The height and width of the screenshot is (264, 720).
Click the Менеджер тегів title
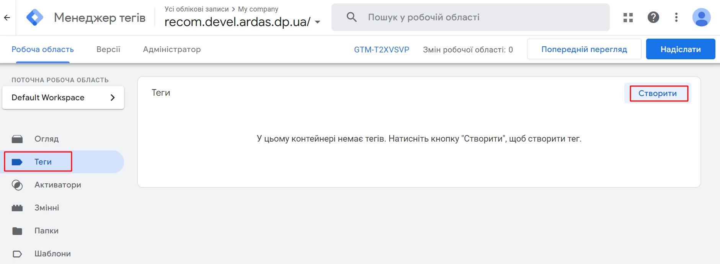tap(100, 17)
